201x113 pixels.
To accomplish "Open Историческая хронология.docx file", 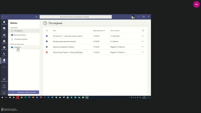I will click(64, 41).
